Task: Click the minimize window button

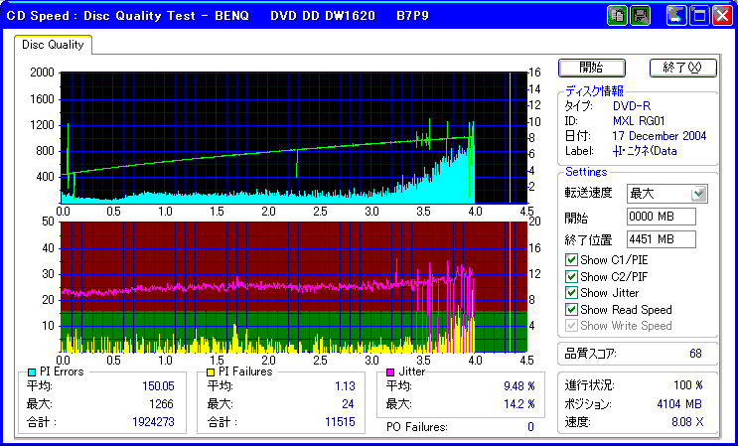Action: click(x=676, y=16)
